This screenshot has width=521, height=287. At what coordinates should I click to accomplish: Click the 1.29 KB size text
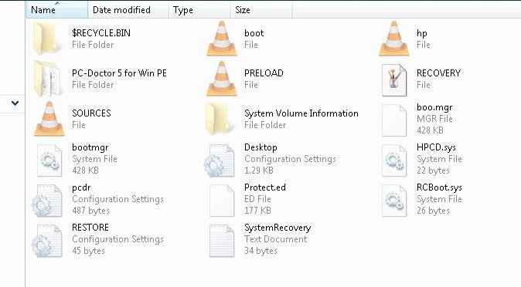point(258,171)
